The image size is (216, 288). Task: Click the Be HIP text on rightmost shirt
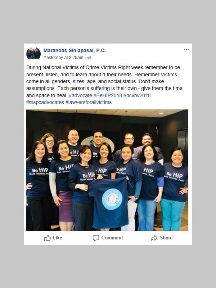click(175, 175)
